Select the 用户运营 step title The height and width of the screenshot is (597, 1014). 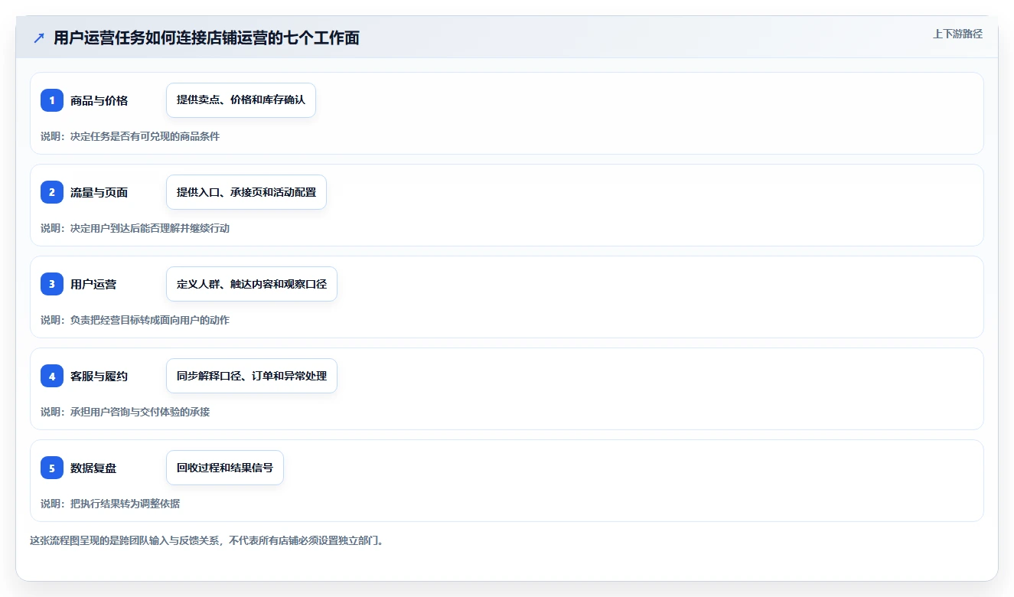93,284
